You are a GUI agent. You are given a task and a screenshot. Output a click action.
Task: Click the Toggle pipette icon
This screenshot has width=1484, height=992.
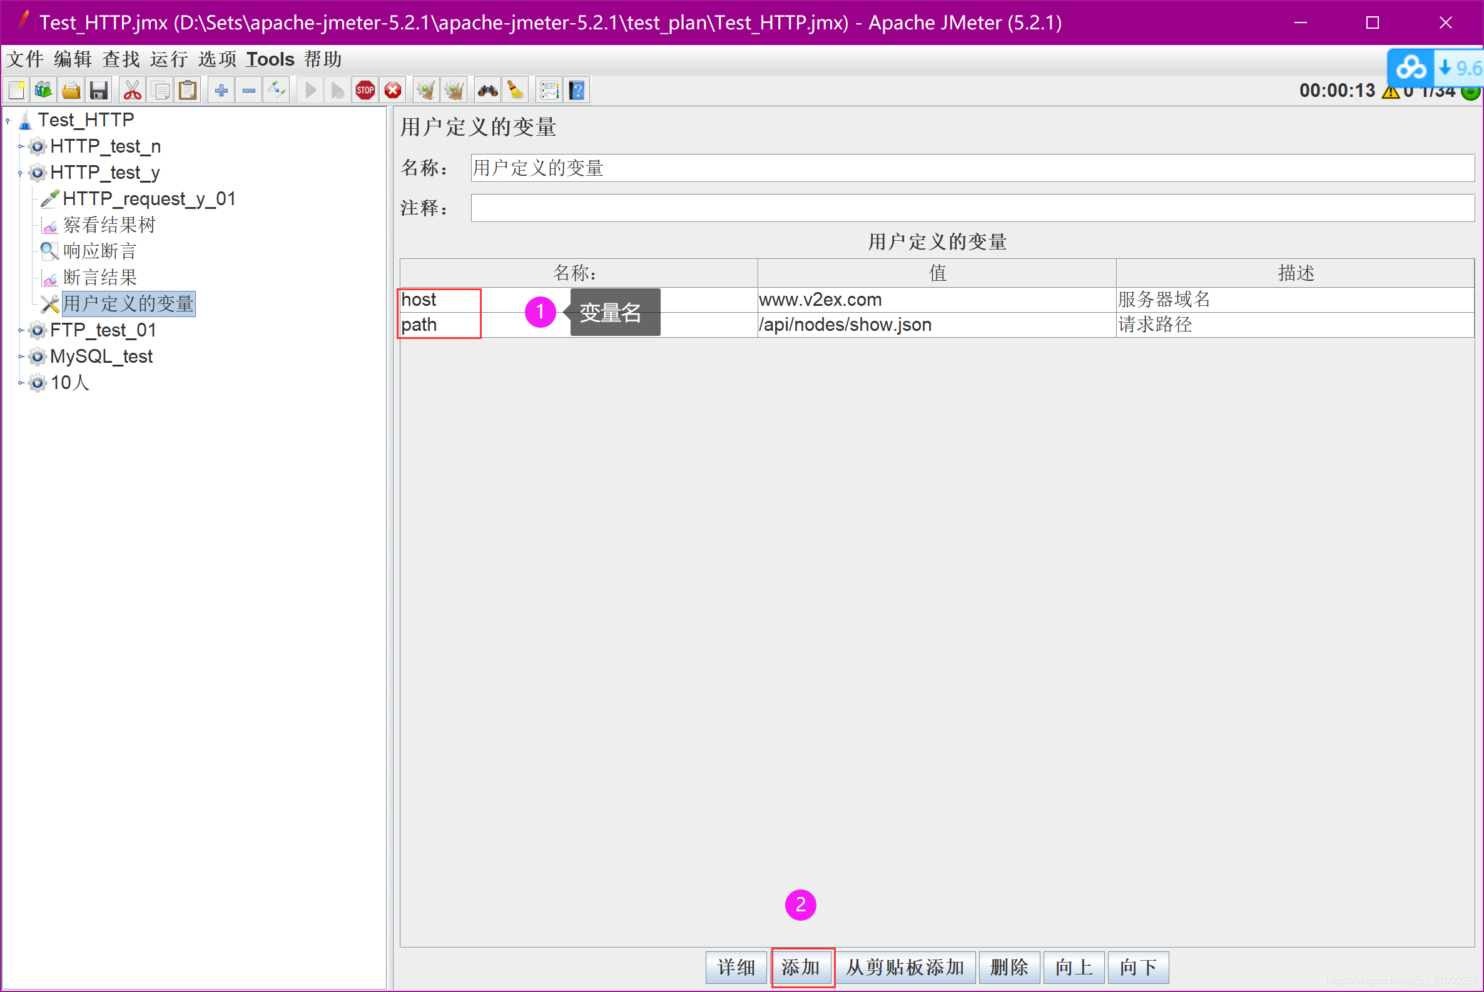277,91
